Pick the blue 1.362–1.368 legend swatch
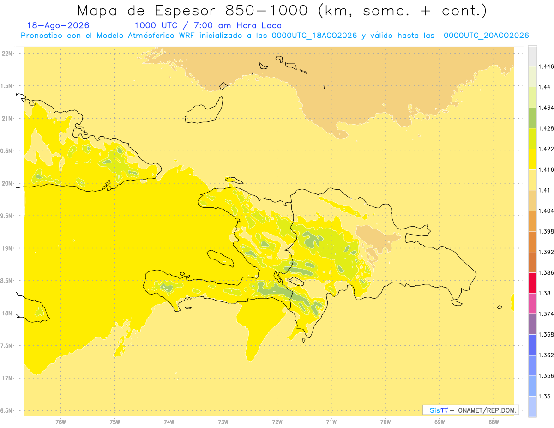Viewport: 554px width, 428px height. [532, 344]
